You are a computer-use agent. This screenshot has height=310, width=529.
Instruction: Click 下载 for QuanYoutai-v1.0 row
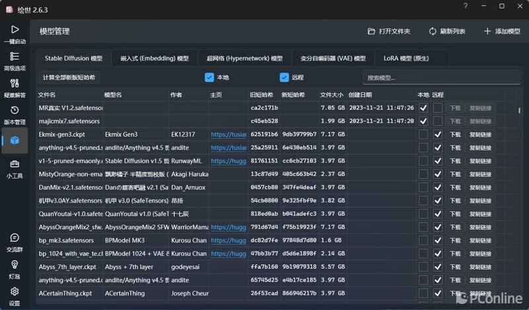coord(455,214)
